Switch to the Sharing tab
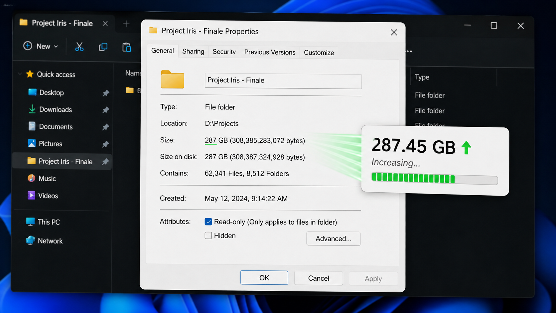Viewport: 556px width, 313px height. click(193, 52)
